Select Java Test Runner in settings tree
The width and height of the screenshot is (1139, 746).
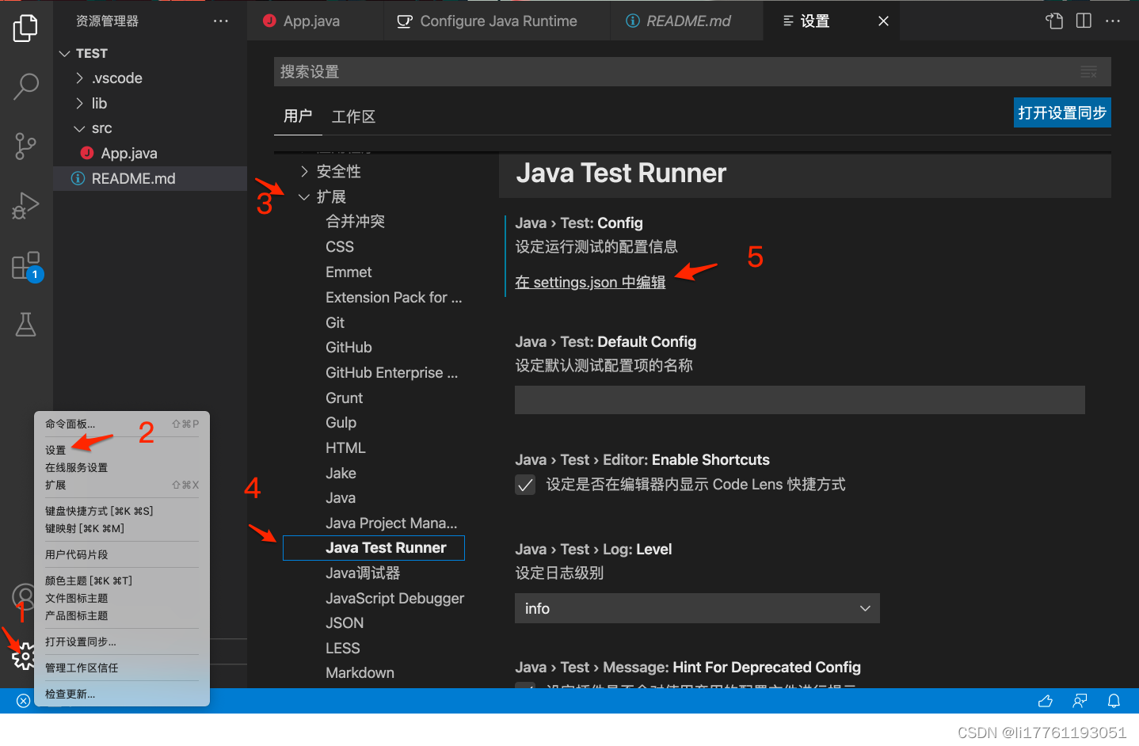[374, 548]
